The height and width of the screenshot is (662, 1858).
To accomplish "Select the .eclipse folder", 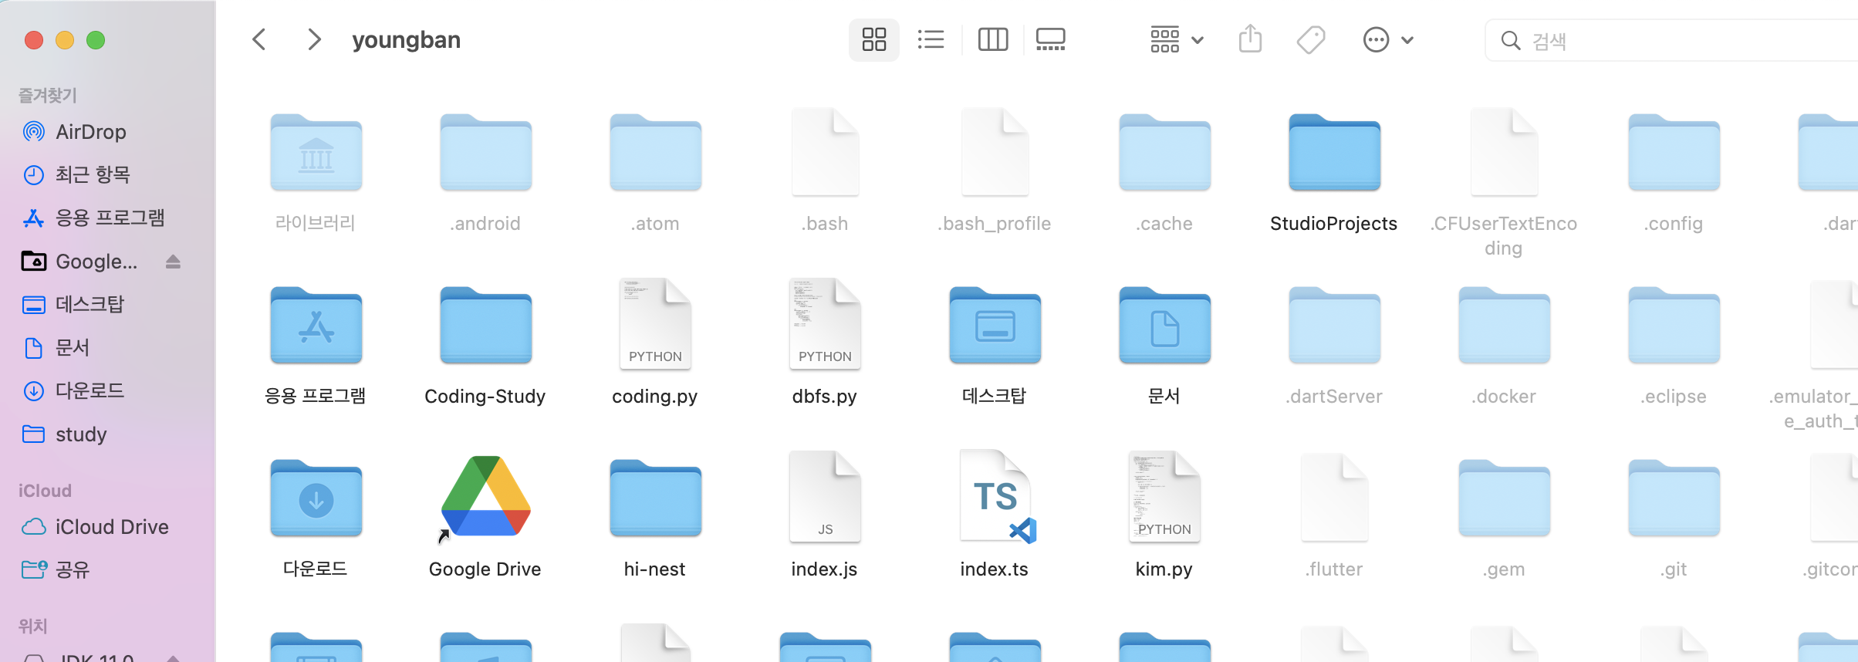I will point(1674,326).
